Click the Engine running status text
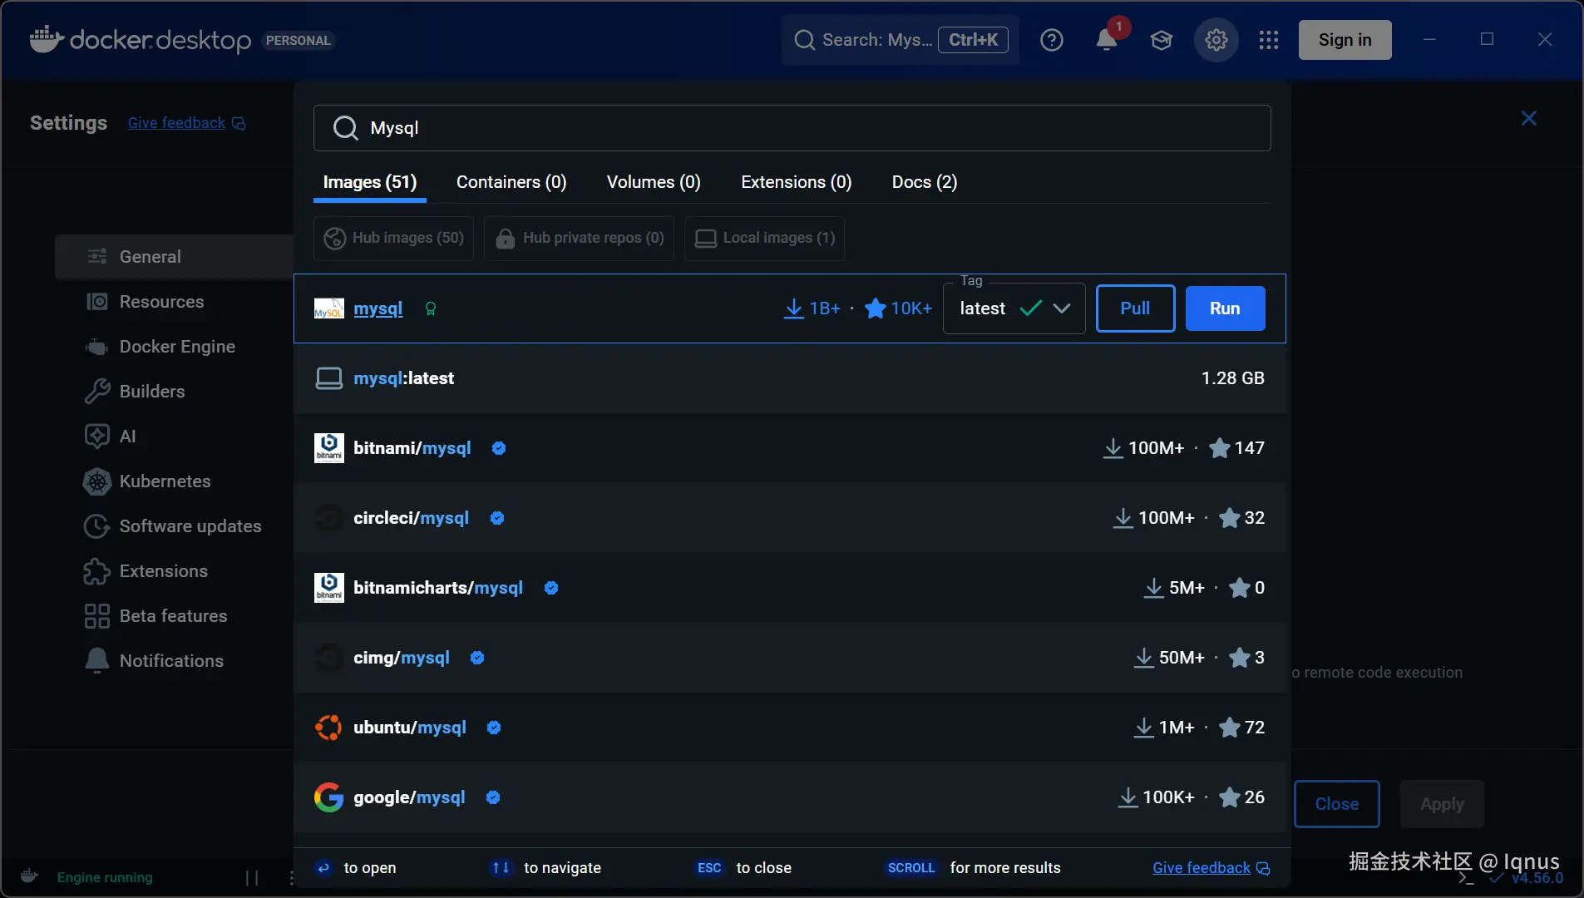Image resolution: width=1584 pixels, height=898 pixels. click(105, 877)
